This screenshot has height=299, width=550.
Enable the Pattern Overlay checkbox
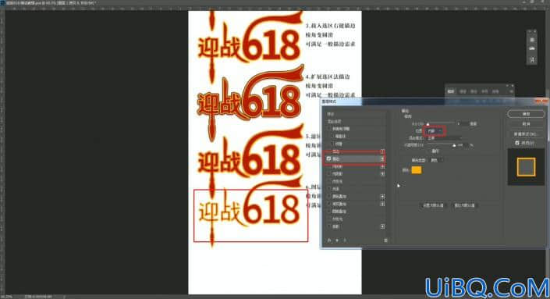[x=329, y=212]
